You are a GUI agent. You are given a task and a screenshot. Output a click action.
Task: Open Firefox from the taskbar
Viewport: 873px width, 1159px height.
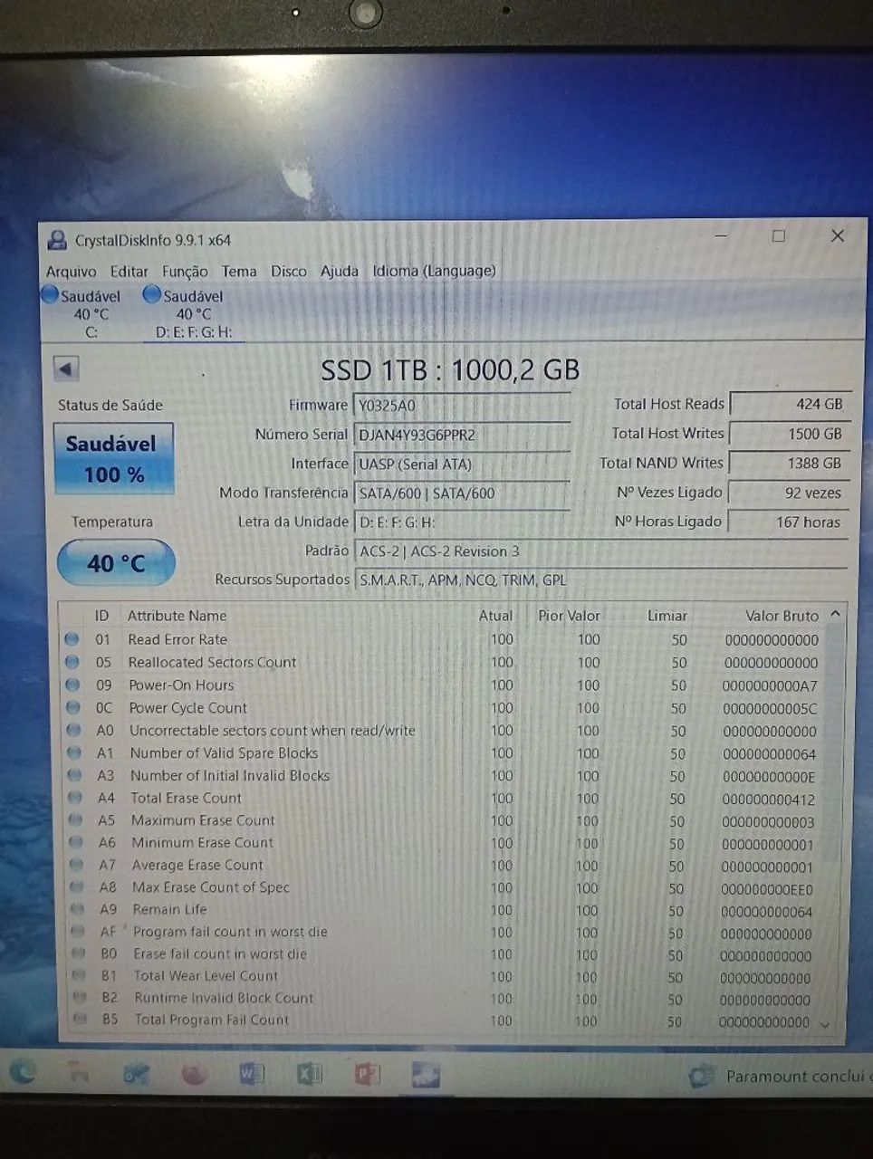coord(194,1074)
